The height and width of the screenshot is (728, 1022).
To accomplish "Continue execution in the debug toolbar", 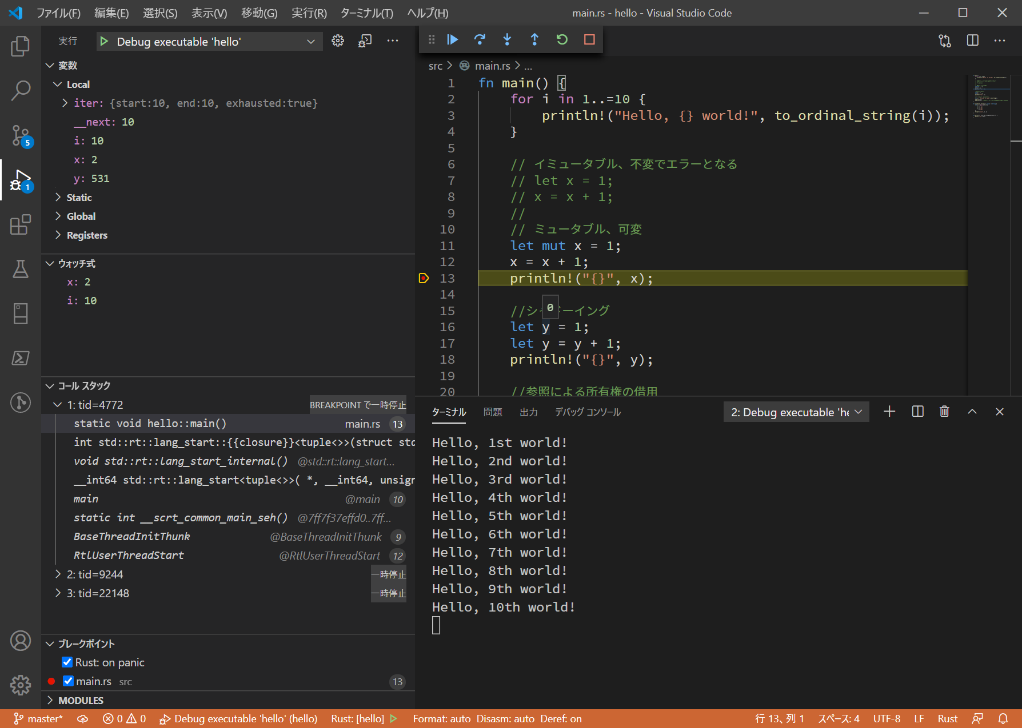I will click(452, 39).
